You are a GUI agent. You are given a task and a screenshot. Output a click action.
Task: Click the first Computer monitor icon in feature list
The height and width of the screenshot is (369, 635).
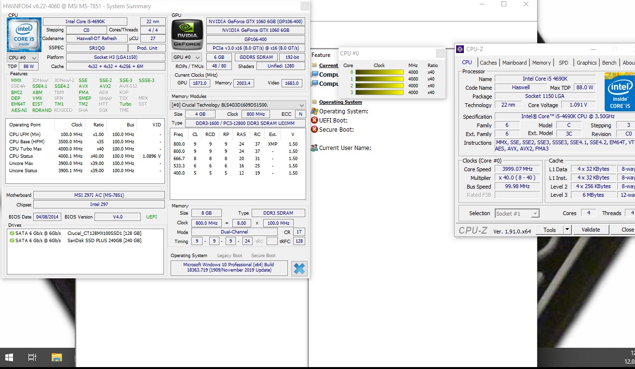(315, 74)
